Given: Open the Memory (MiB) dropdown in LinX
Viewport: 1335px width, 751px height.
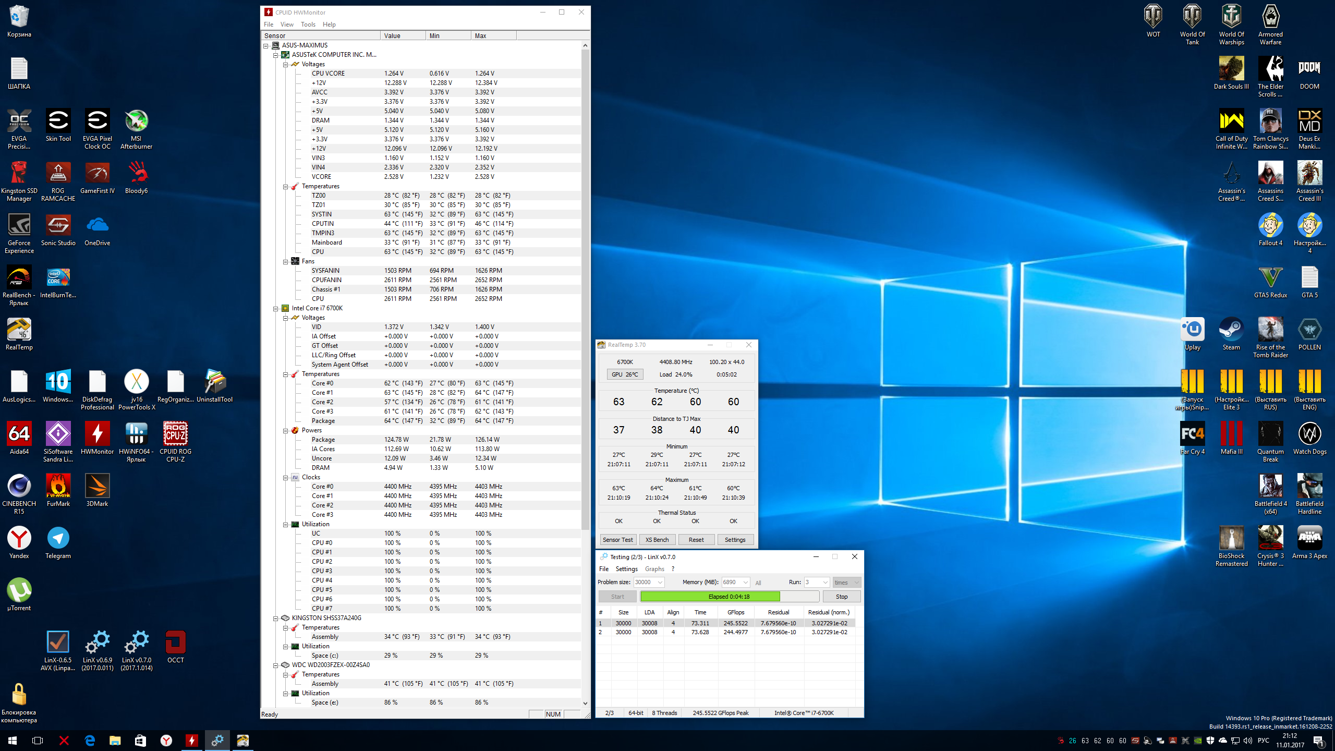Looking at the screenshot, I should (746, 582).
